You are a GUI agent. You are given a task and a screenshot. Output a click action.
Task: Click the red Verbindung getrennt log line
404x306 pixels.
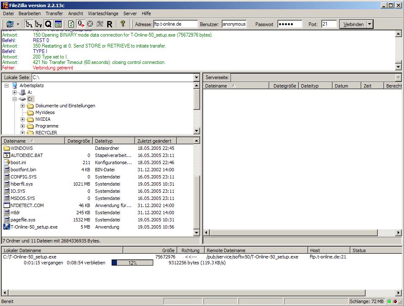pyautogui.click(x=53, y=68)
